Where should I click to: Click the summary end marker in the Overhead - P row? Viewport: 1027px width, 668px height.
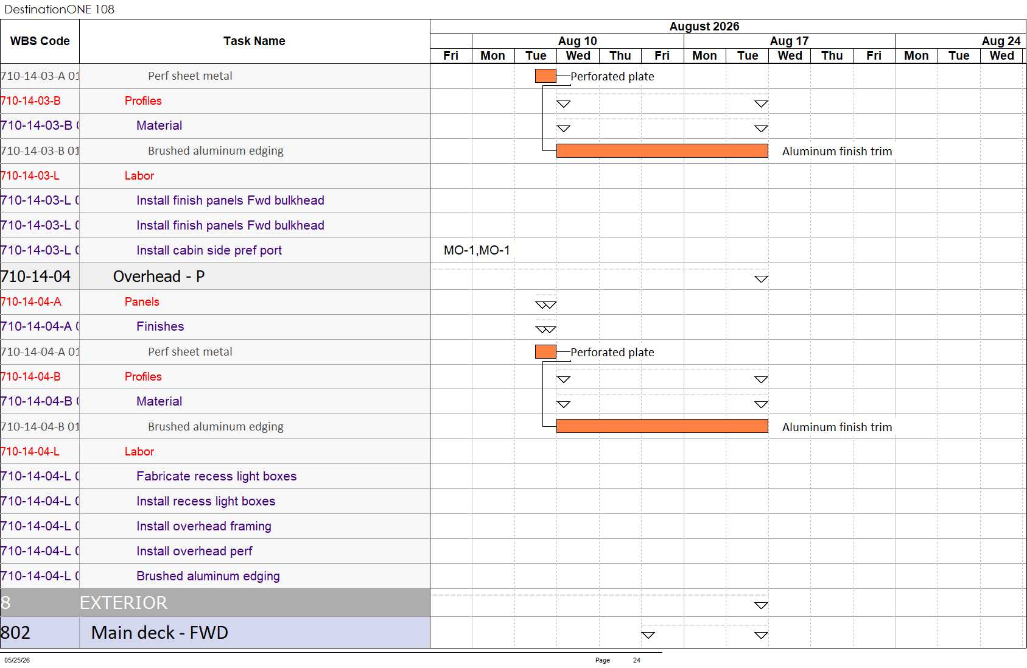click(761, 279)
